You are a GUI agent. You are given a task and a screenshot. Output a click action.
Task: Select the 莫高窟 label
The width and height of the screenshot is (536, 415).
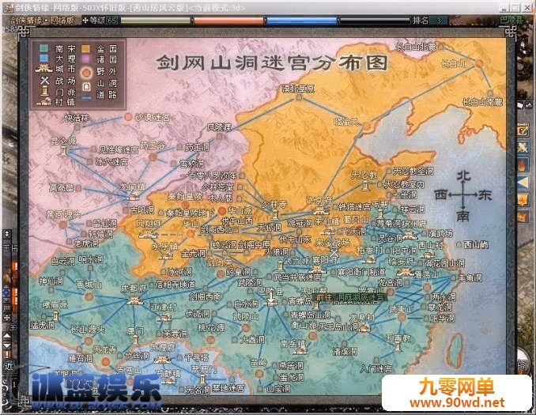pos(61,187)
